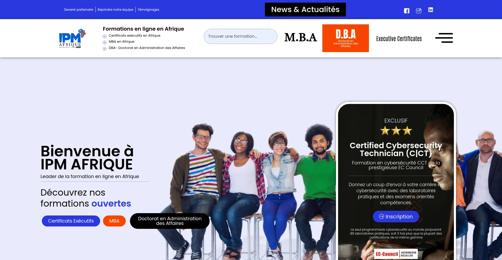Open Témoignages link
The image size is (502, 260).
(x=148, y=10)
